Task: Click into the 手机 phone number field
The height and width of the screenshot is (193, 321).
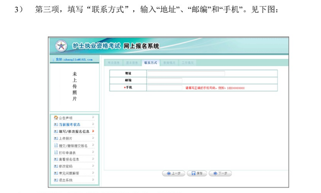Action: click(165, 88)
